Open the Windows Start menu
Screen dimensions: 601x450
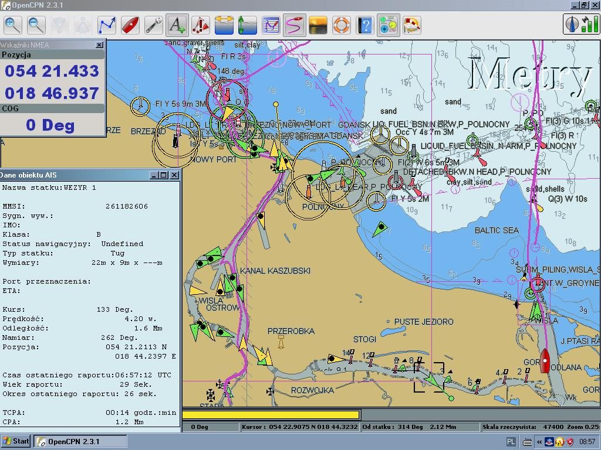coord(16,442)
